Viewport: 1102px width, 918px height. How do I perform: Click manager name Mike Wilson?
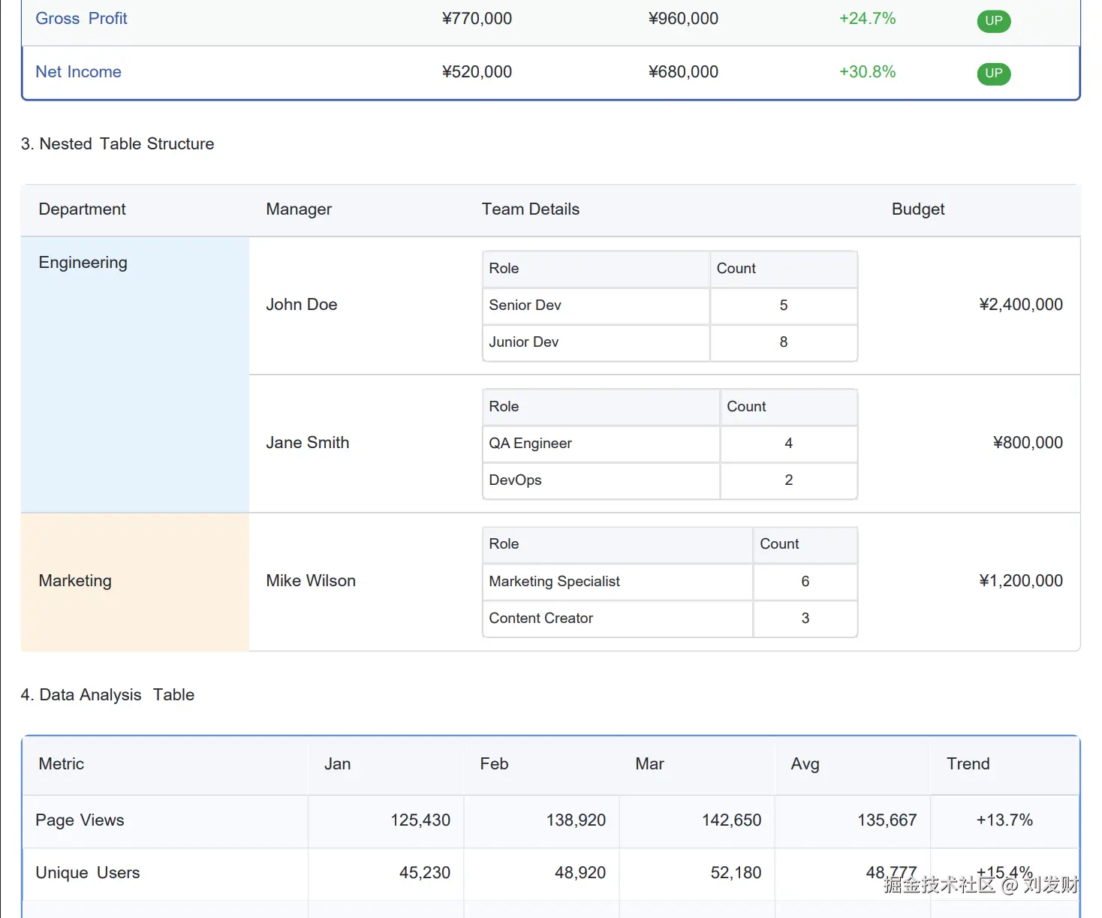310,581
